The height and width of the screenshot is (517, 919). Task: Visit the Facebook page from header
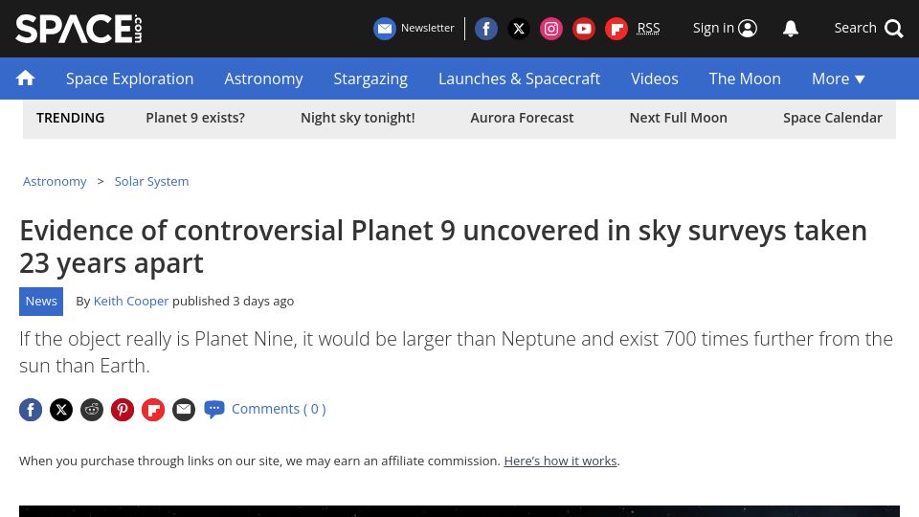(486, 29)
